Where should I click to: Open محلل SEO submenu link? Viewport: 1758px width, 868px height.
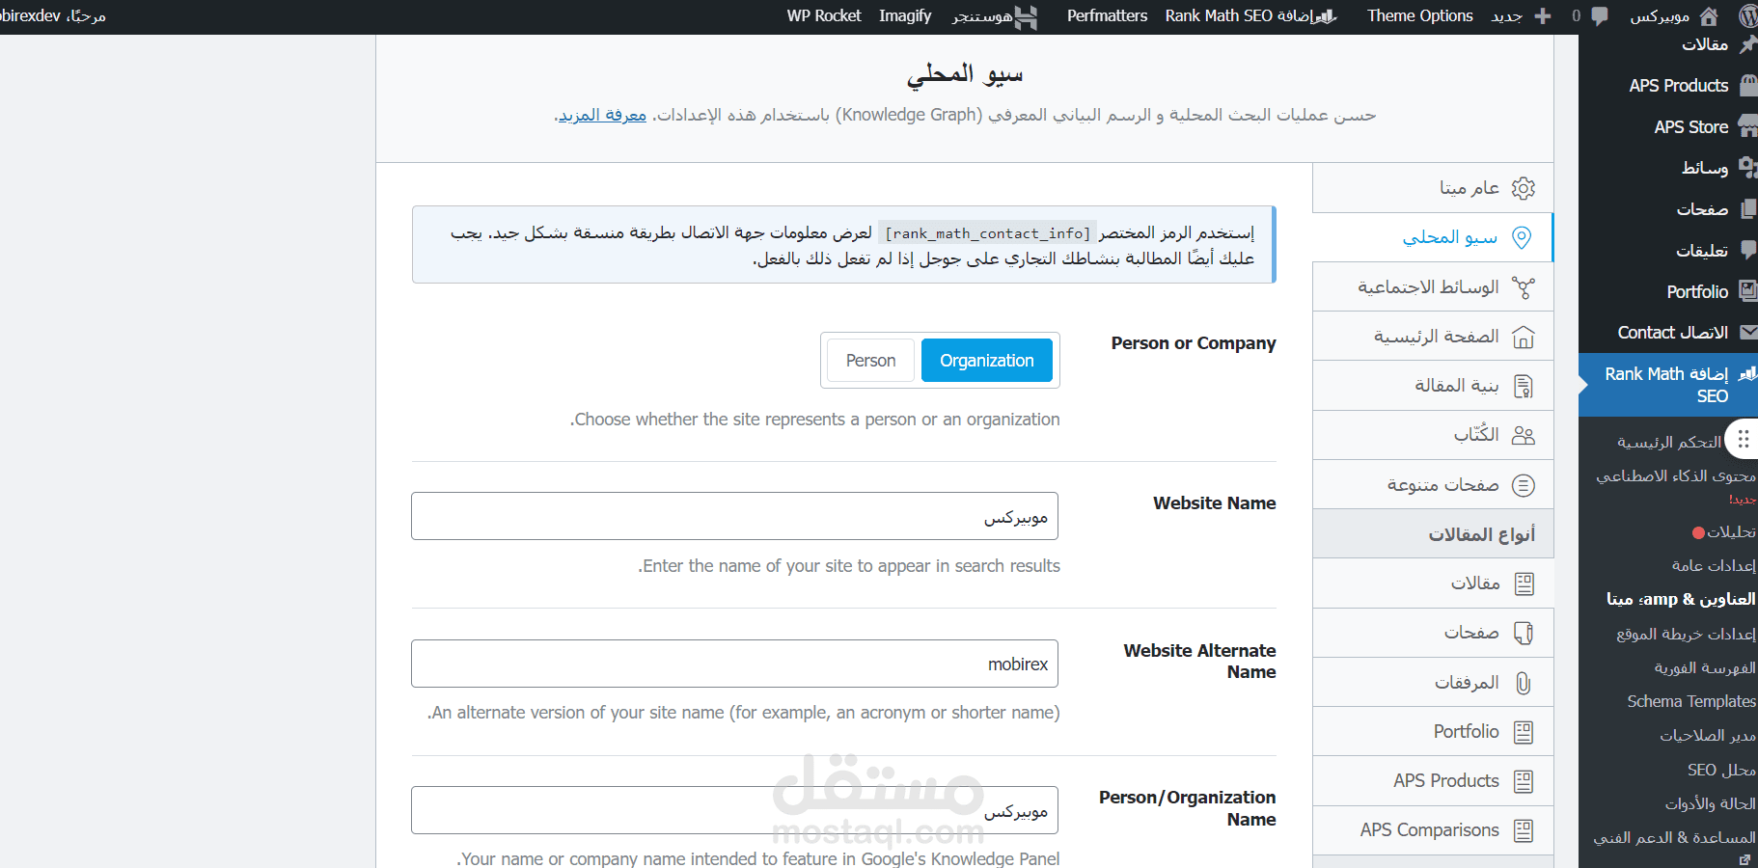click(x=1721, y=770)
